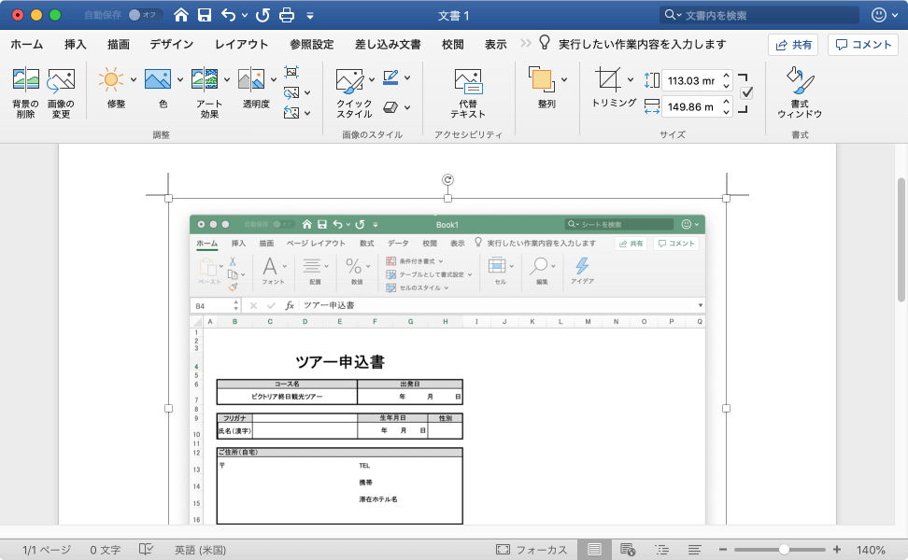Click the proofing book icon in status bar
908x560 pixels.
(146, 549)
